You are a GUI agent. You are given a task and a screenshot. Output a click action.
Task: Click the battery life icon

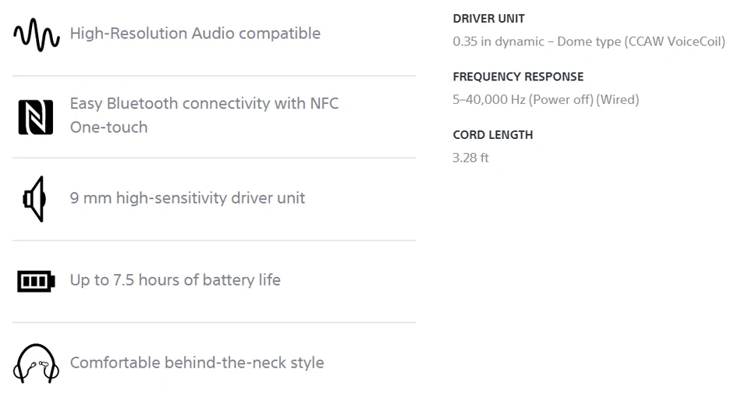click(x=36, y=281)
